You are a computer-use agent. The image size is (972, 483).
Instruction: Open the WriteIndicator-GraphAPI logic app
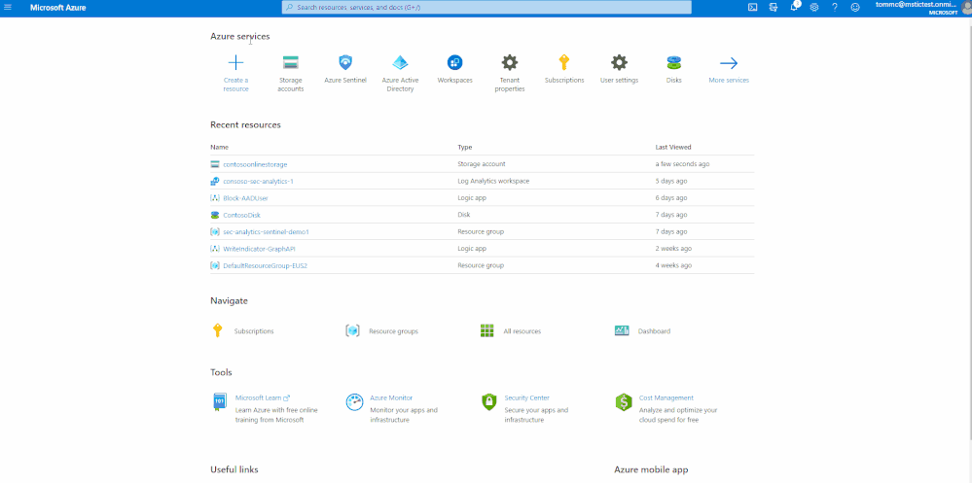click(x=259, y=249)
